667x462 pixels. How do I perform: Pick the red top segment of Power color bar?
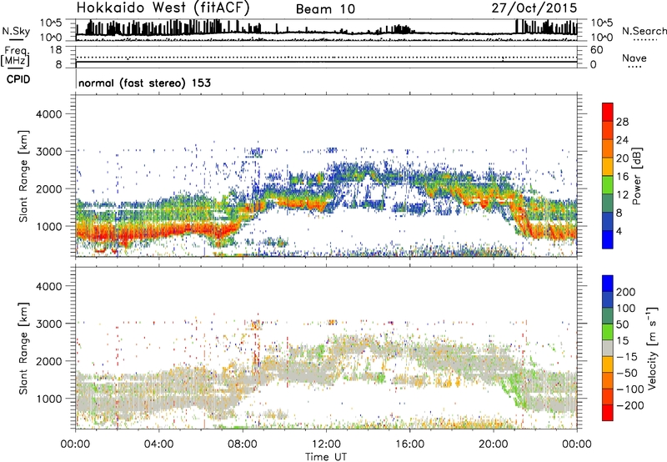(x=608, y=113)
